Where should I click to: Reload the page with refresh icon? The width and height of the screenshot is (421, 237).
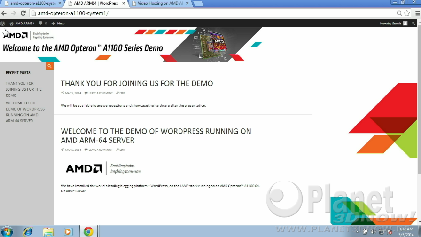(x=23, y=13)
